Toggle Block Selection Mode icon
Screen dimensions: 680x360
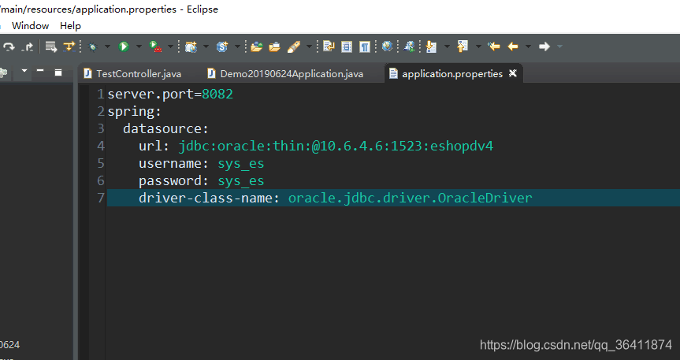(347, 46)
